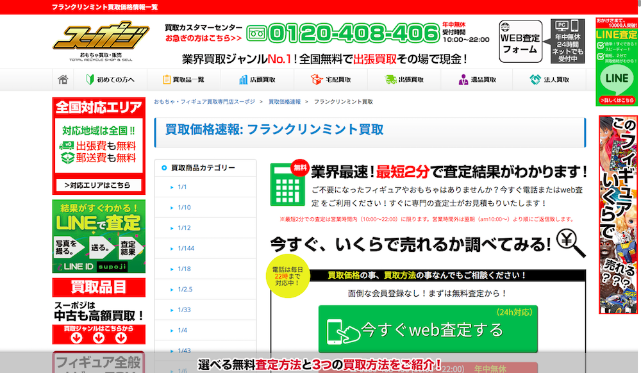Click お急ぎの方はこちら>> link
The image size is (641, 373).
(x=204, y=38)
